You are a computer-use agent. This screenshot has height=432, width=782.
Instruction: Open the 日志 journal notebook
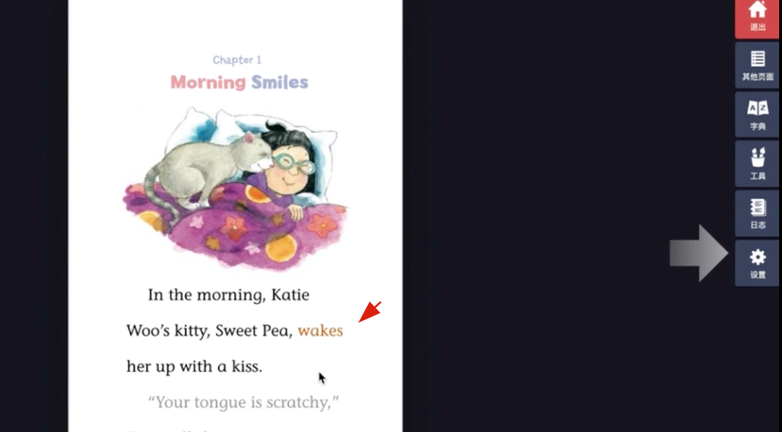coord(757,213)
